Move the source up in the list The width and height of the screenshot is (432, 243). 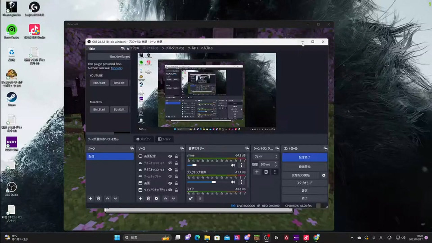(x=166, y=198)
